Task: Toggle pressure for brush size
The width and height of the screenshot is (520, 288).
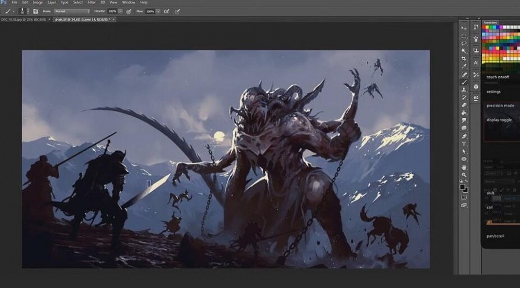Action: [178, 12]
